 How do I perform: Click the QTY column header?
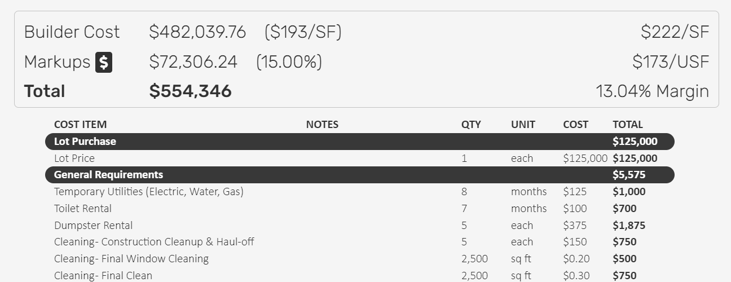[471, 125]
